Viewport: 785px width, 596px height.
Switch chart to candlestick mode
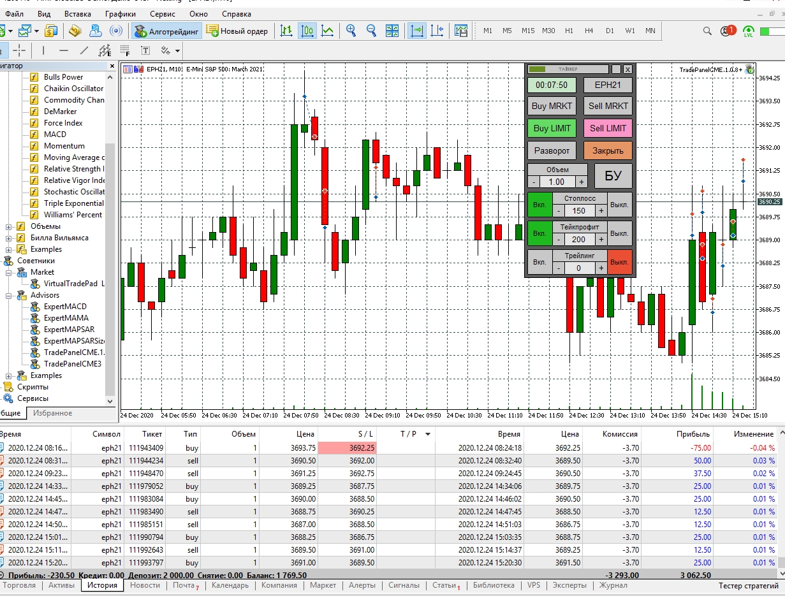point(307,31)
